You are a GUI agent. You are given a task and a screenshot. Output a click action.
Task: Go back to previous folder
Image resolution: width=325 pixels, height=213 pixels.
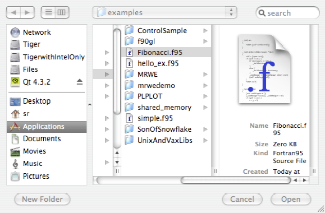pos(13,12)
